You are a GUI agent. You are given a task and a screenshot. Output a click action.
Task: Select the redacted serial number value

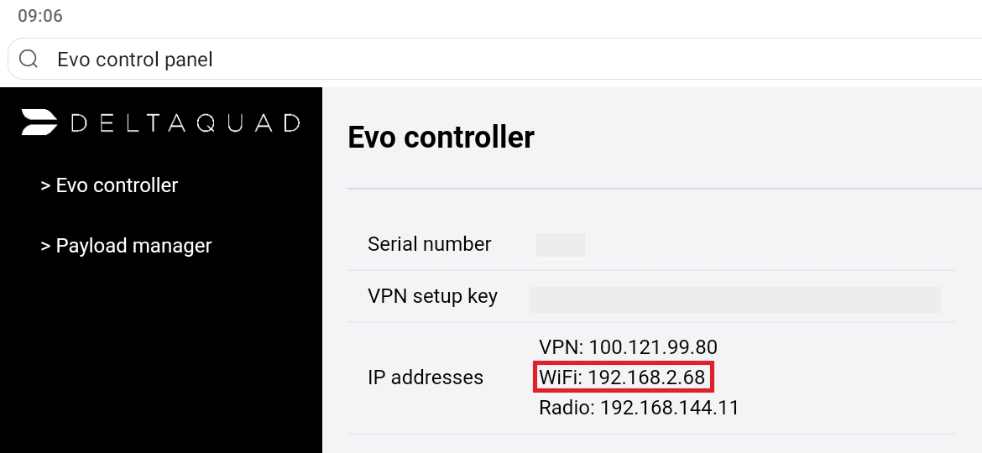pos(561,245)
